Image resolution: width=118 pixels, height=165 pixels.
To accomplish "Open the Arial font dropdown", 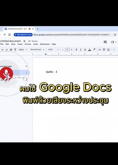I will point(53,49).
